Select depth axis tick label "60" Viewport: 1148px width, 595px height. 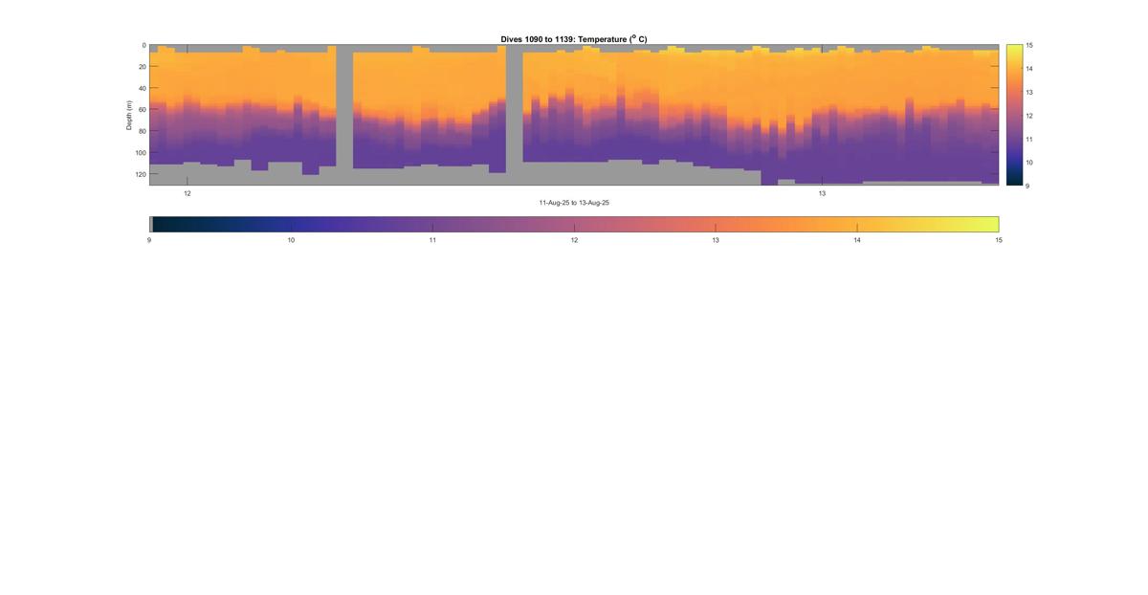click(x=142, y=110)
